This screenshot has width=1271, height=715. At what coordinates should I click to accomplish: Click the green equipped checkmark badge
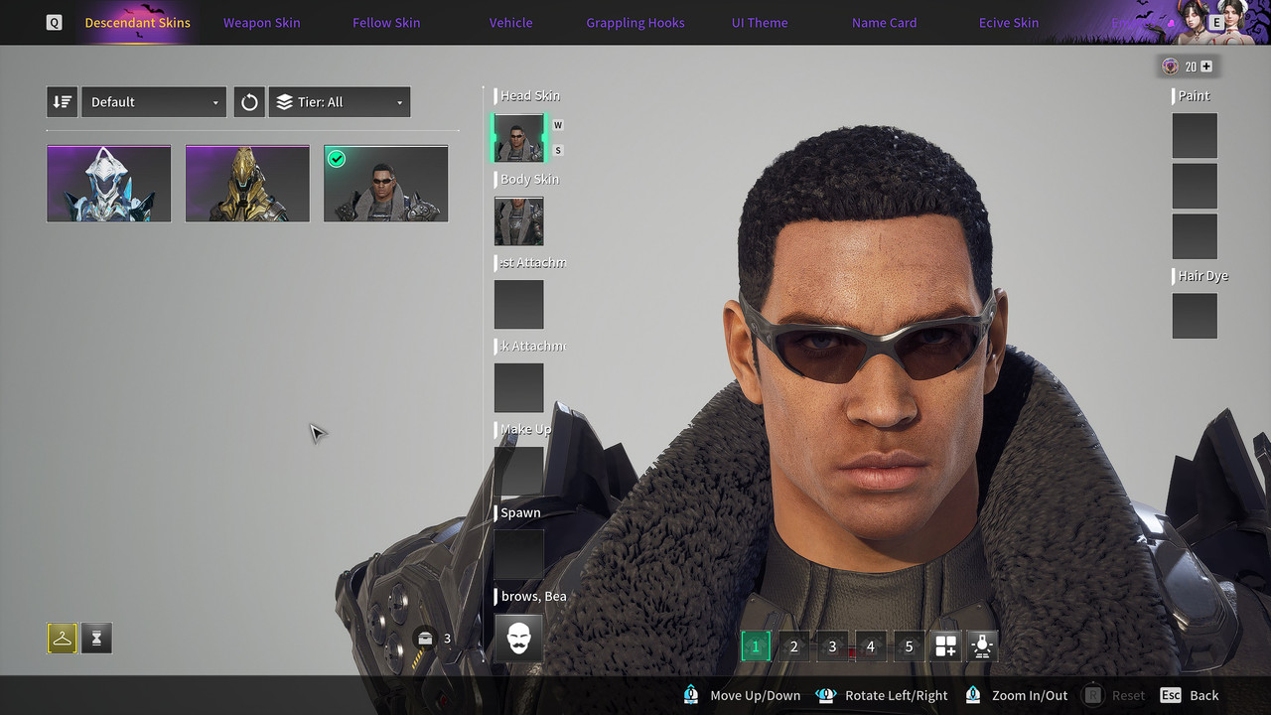(337, 159)
